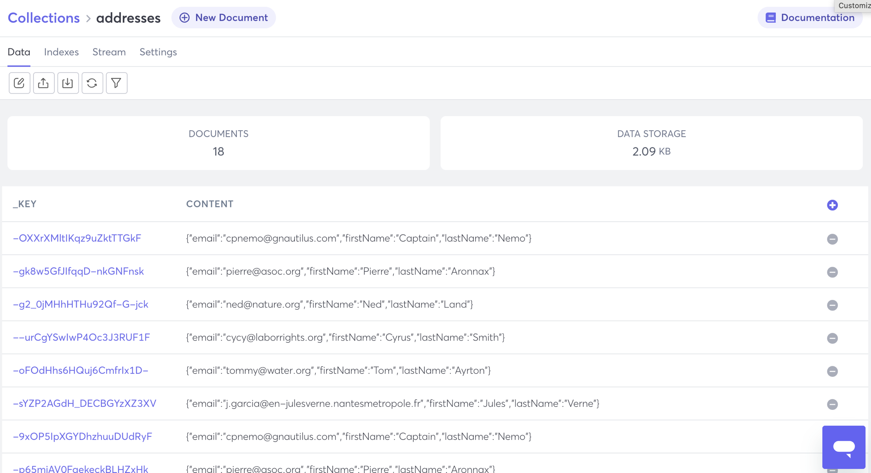The image size is (871, 473).
Task: Click the export documents icon
Action: click(x=44, y=83)
